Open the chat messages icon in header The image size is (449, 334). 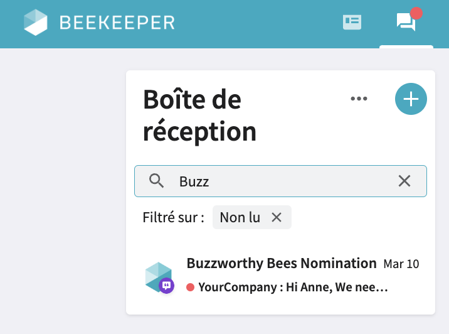tap(406, 23)
